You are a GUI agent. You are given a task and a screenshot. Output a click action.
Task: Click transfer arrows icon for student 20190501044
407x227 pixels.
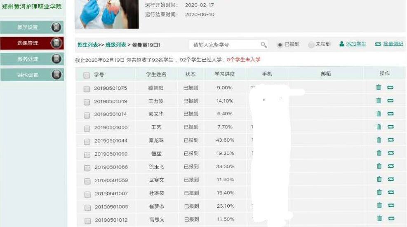[x=391, y=140]
